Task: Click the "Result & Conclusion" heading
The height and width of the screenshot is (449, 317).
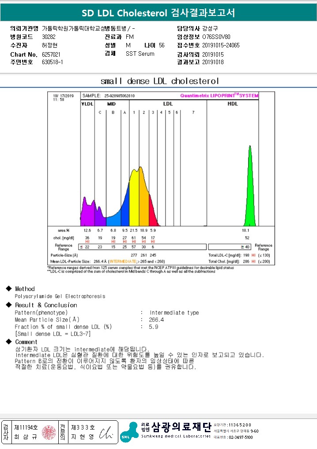Action: click(46, 305)
